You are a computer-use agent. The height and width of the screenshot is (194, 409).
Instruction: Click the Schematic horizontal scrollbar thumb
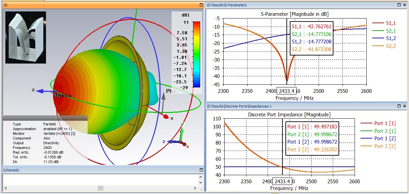coord(100,188)
